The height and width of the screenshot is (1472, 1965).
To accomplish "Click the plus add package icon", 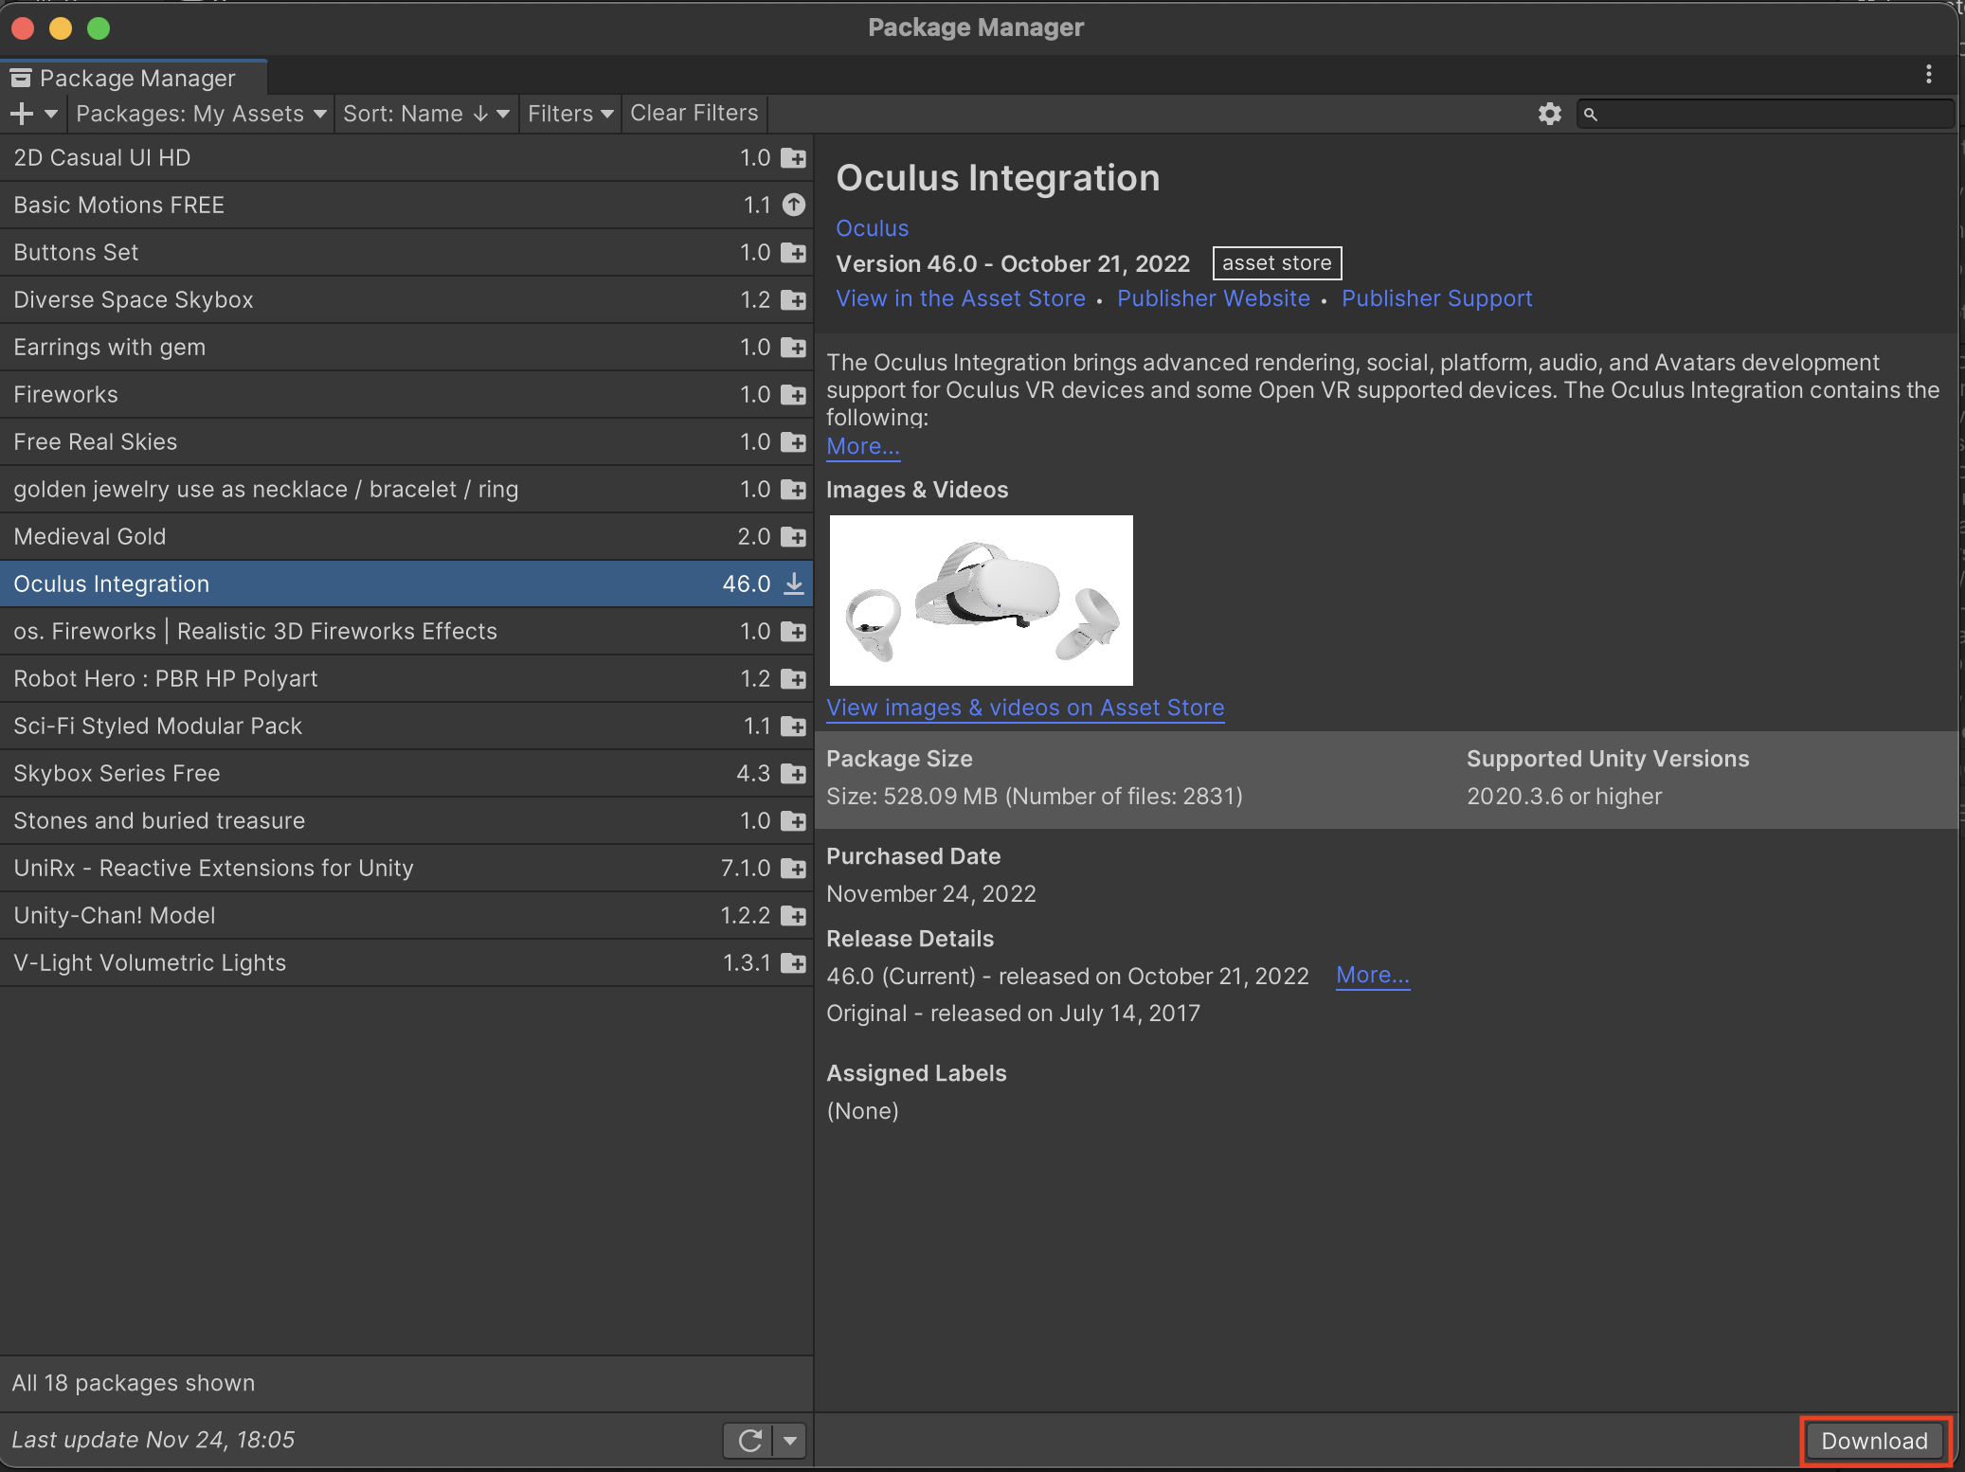I will (22, 114).
